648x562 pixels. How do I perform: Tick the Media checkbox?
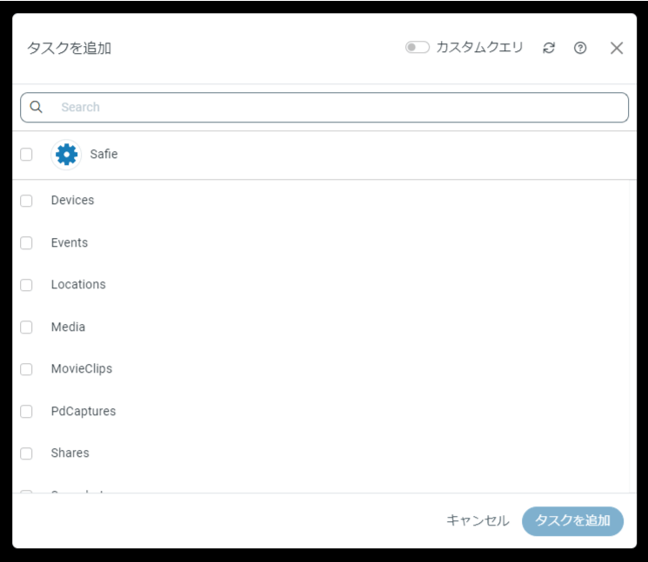[26, 327]
